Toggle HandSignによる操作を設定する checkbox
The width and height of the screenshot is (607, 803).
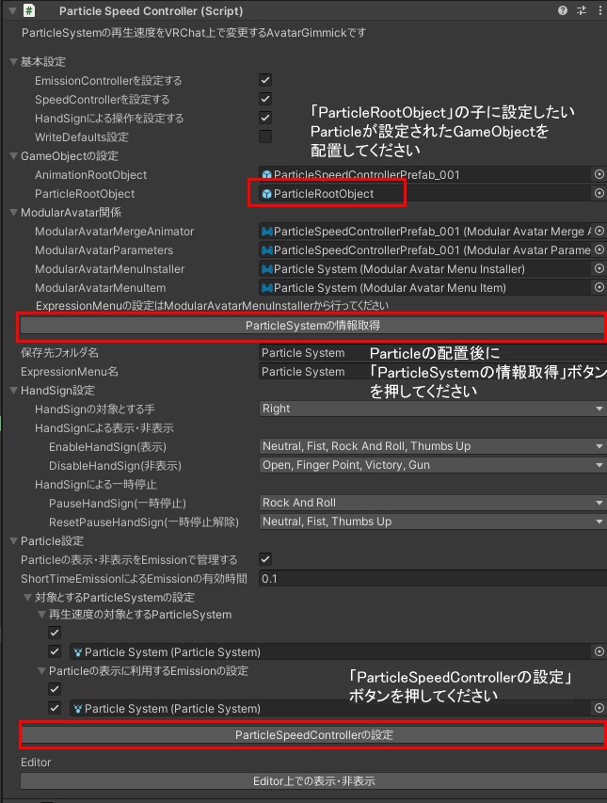point(265,119)
